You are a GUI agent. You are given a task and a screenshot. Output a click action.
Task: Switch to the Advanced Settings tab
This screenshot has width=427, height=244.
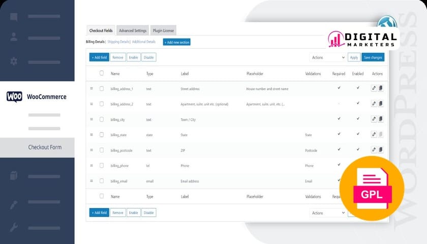pyautogui.click(x=133, y=30)
